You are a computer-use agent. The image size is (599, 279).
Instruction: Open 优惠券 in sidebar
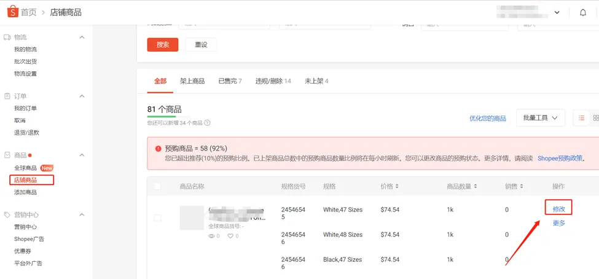tap(23, 251)
